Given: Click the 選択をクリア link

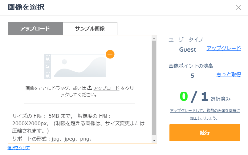Looking at the screenshot, I should click(19, 148).
